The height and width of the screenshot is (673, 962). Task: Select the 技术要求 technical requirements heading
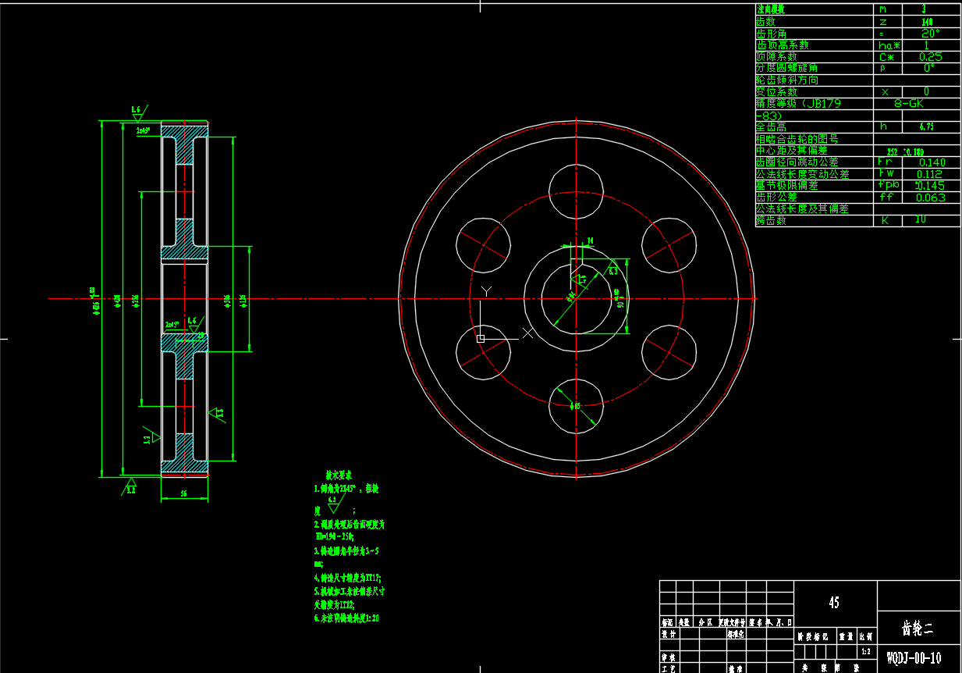[x=339, y=475]
